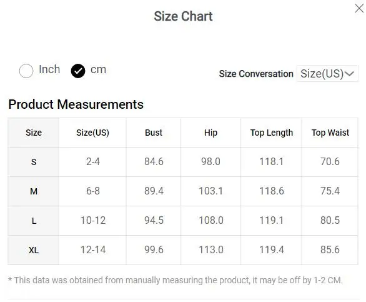
Task: Click the 119.1 top length cell
Action: tap(272, 221)
